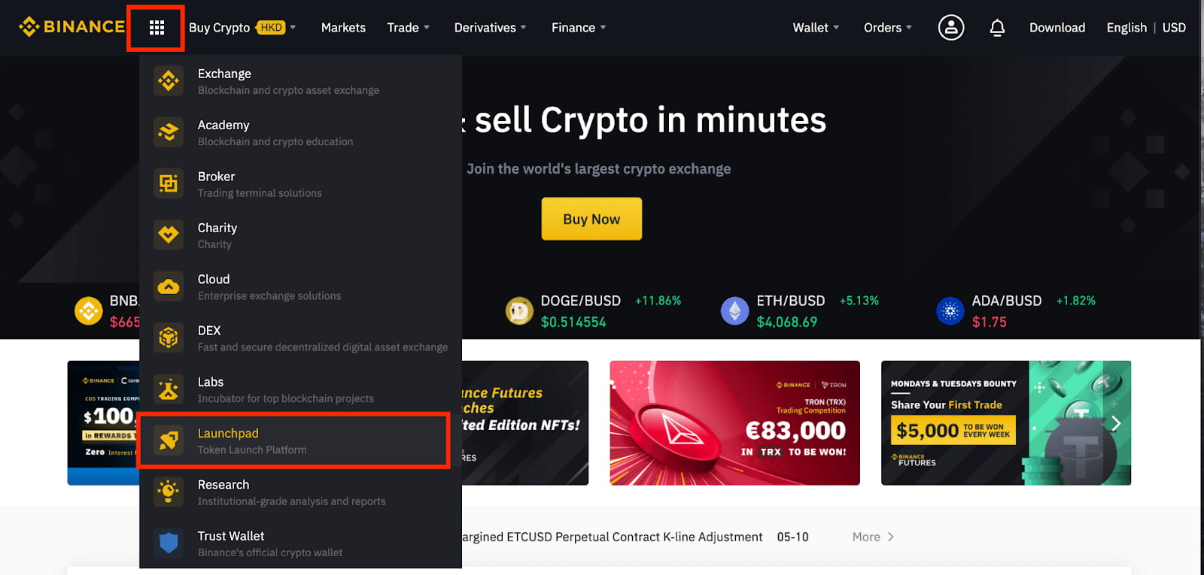
Task: Expand the Wallet dropdown menu
Action: pyautogui.click(x=815, y=28)
